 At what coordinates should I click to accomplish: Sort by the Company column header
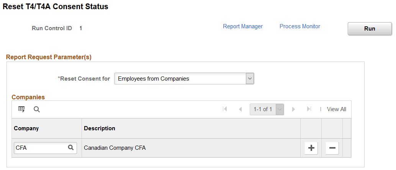26,128
